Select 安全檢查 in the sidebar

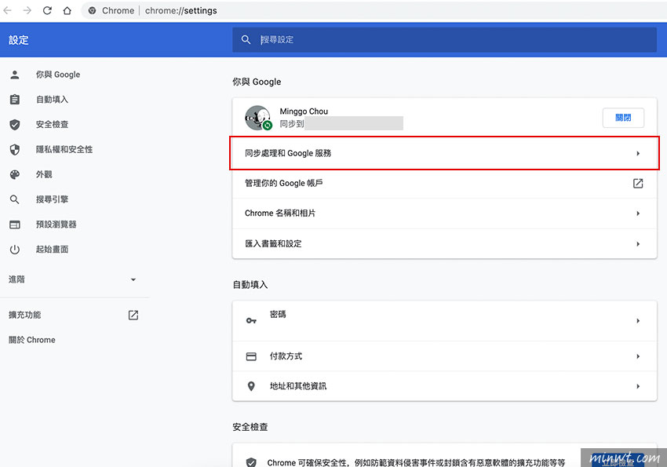coord(52,125)
